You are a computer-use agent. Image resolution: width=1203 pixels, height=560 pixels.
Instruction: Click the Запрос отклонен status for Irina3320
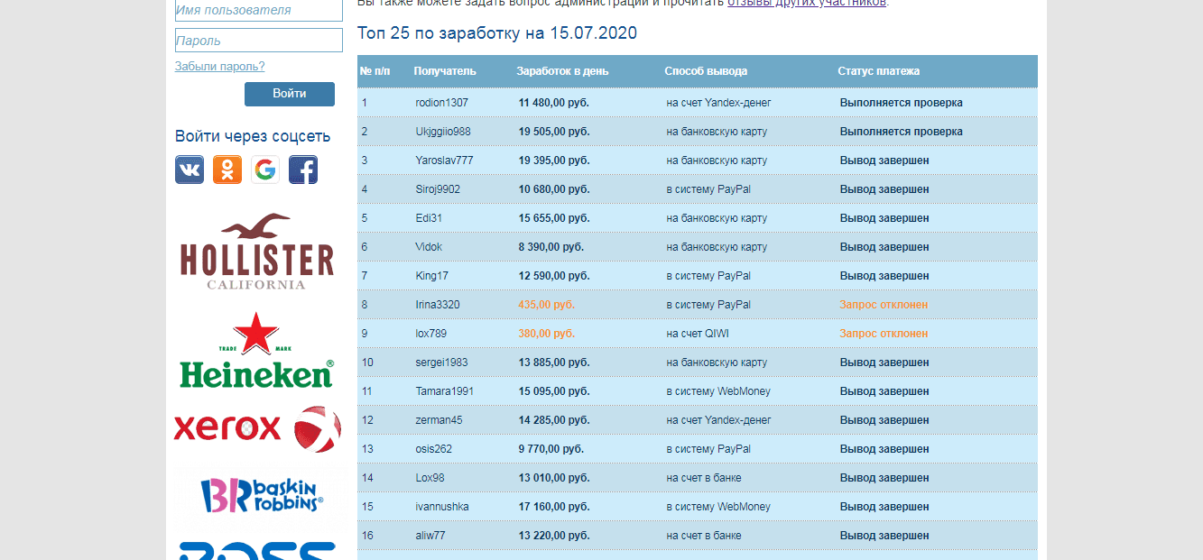coord(883,305)
